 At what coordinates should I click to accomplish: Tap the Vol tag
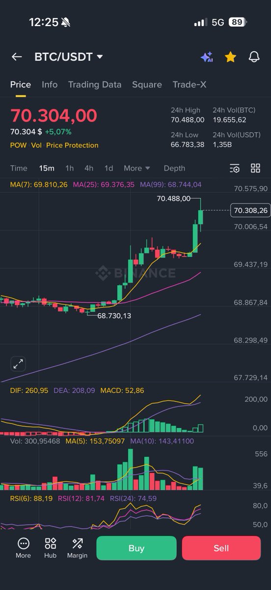click(x=36, y=145)
